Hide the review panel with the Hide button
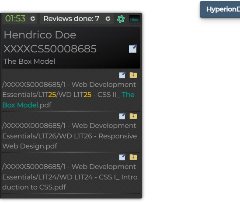The image size is (240, 203). point(134,20)
